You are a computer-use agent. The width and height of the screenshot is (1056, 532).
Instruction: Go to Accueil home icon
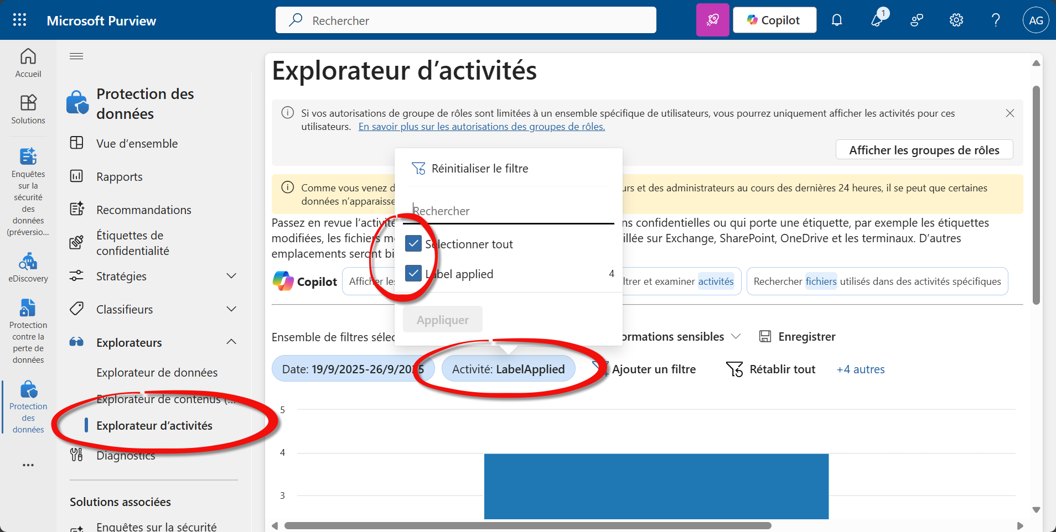pos(28,63)
